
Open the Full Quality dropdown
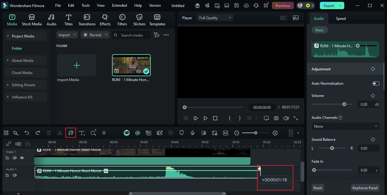click(x=215, y=18)
